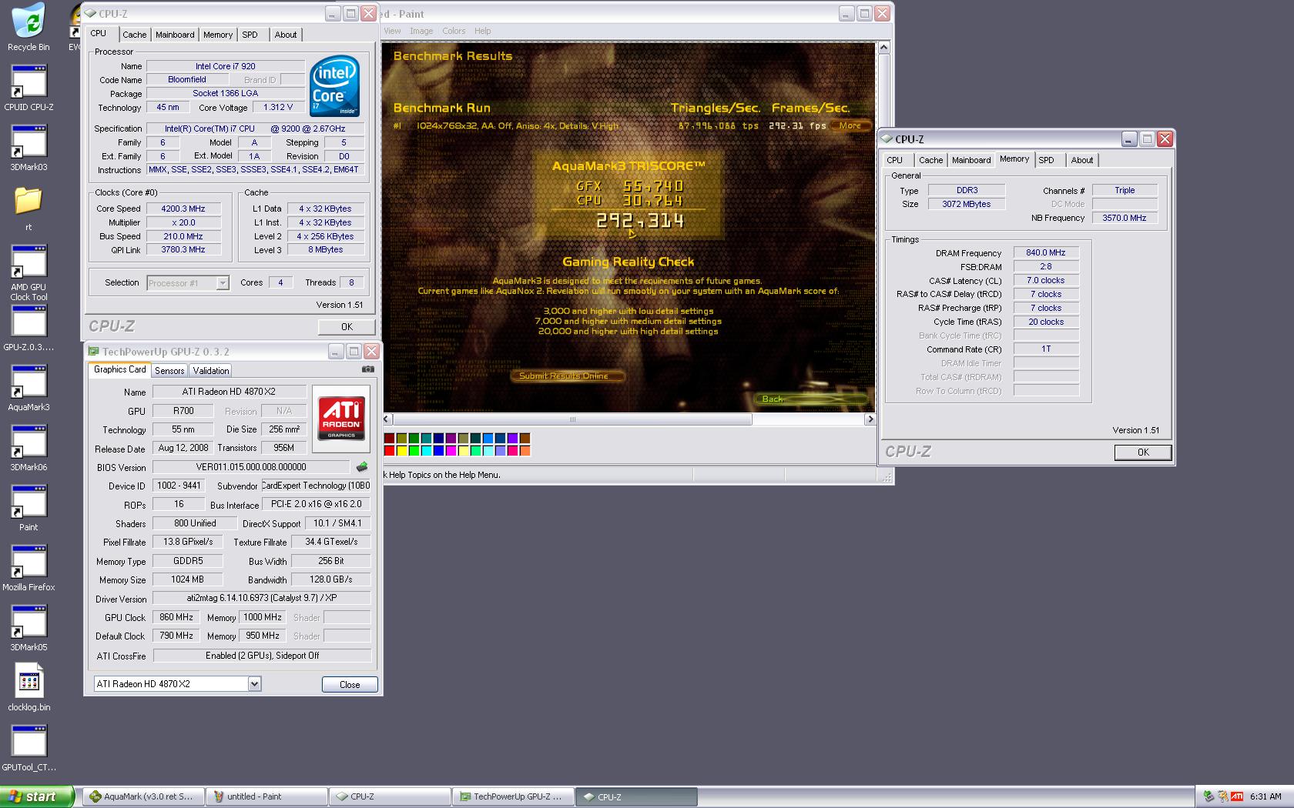Select the GPU-Z.0.3 desktop icon

28,328
